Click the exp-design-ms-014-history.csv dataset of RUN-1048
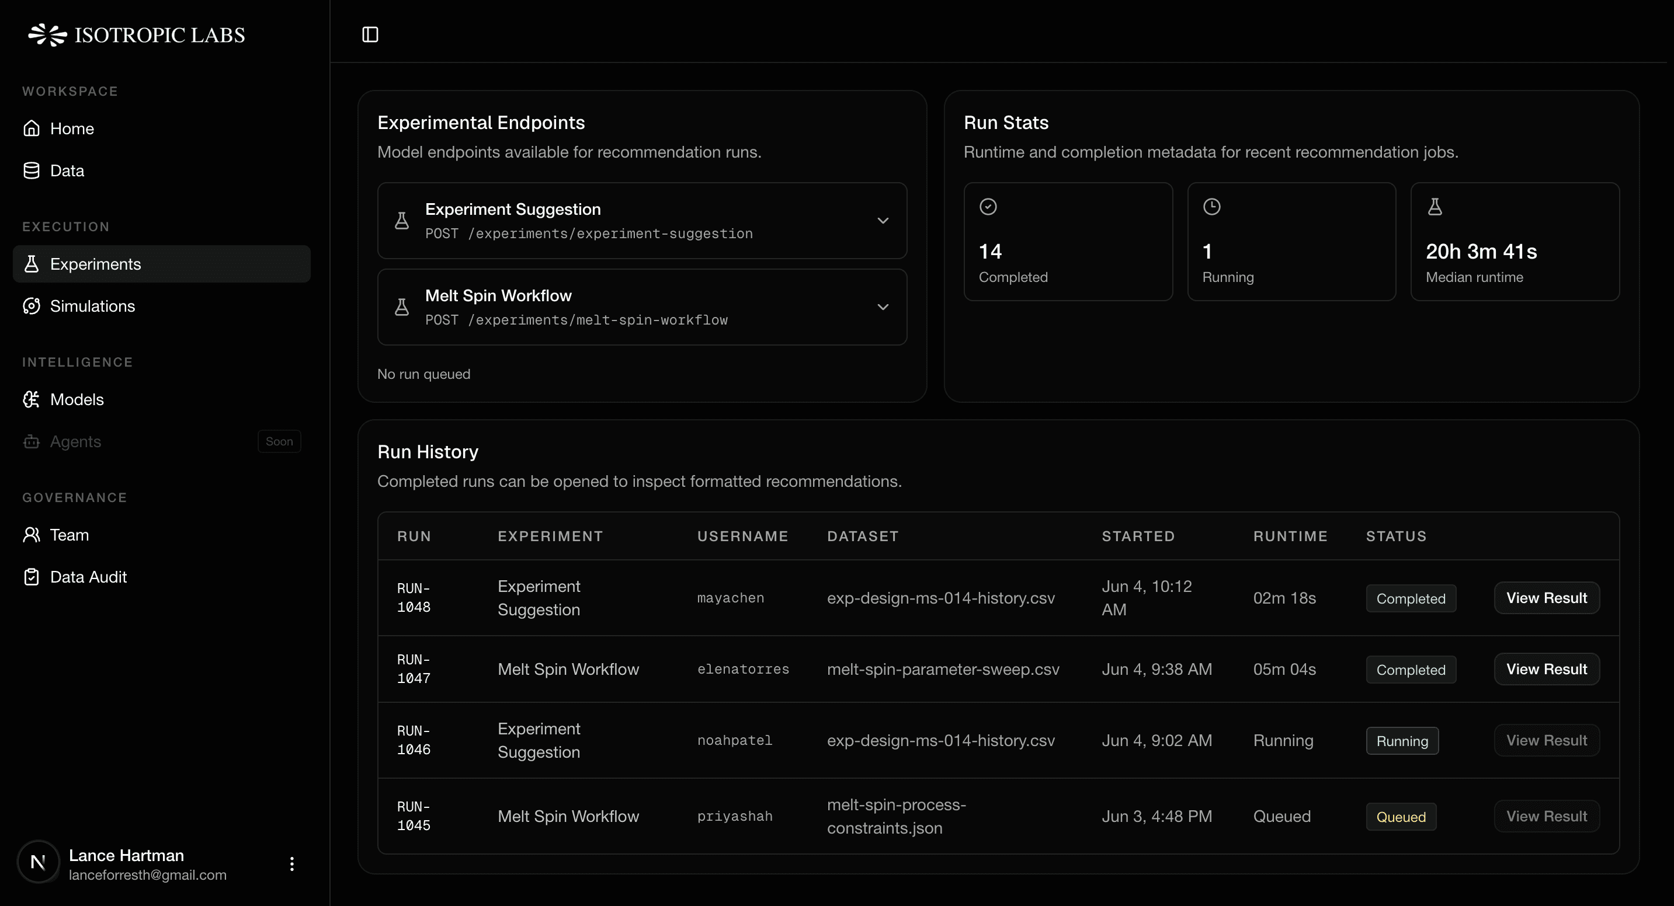The width and height of the screenshot is (1674, 906). (941, 598)
